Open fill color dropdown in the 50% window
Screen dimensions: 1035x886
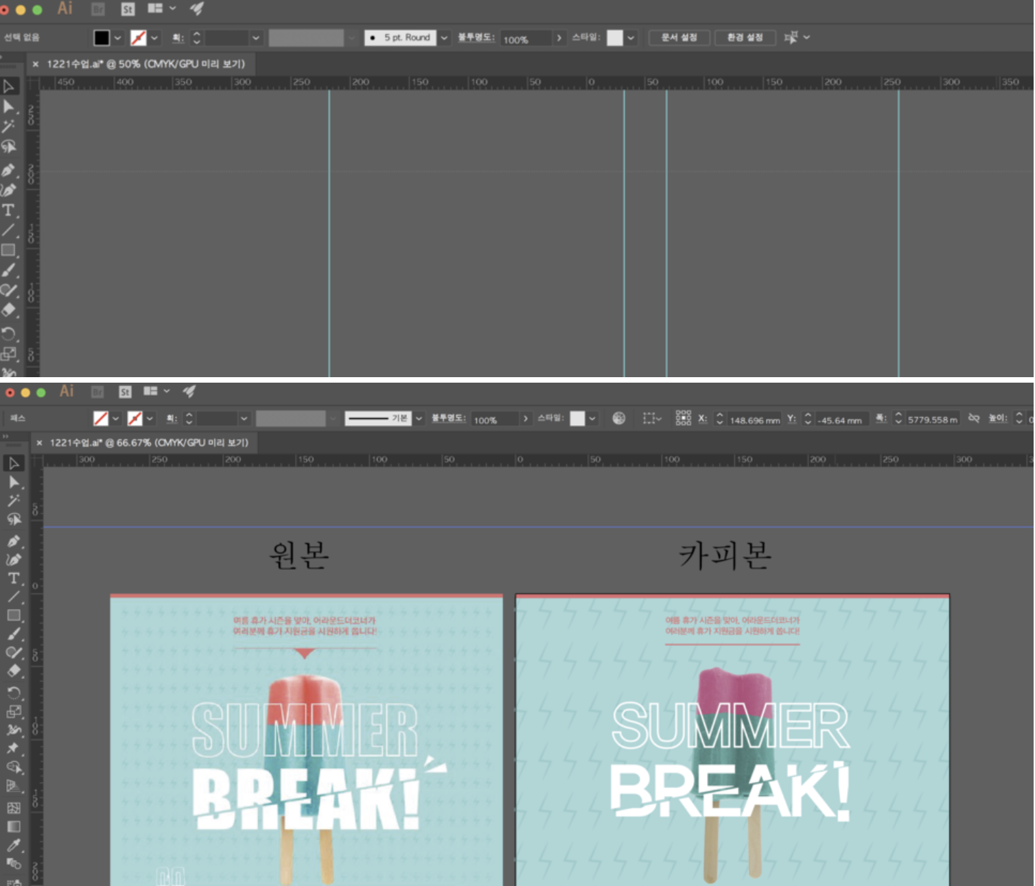(x=118, y=38)
